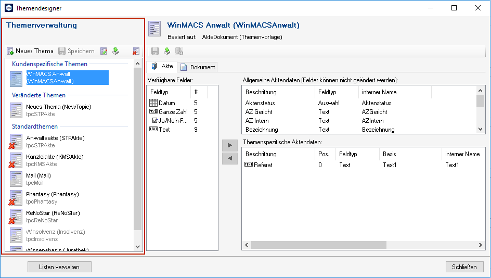Click the Schließen button
This screenshot has height=278, width=491.
tap(464, 267)
